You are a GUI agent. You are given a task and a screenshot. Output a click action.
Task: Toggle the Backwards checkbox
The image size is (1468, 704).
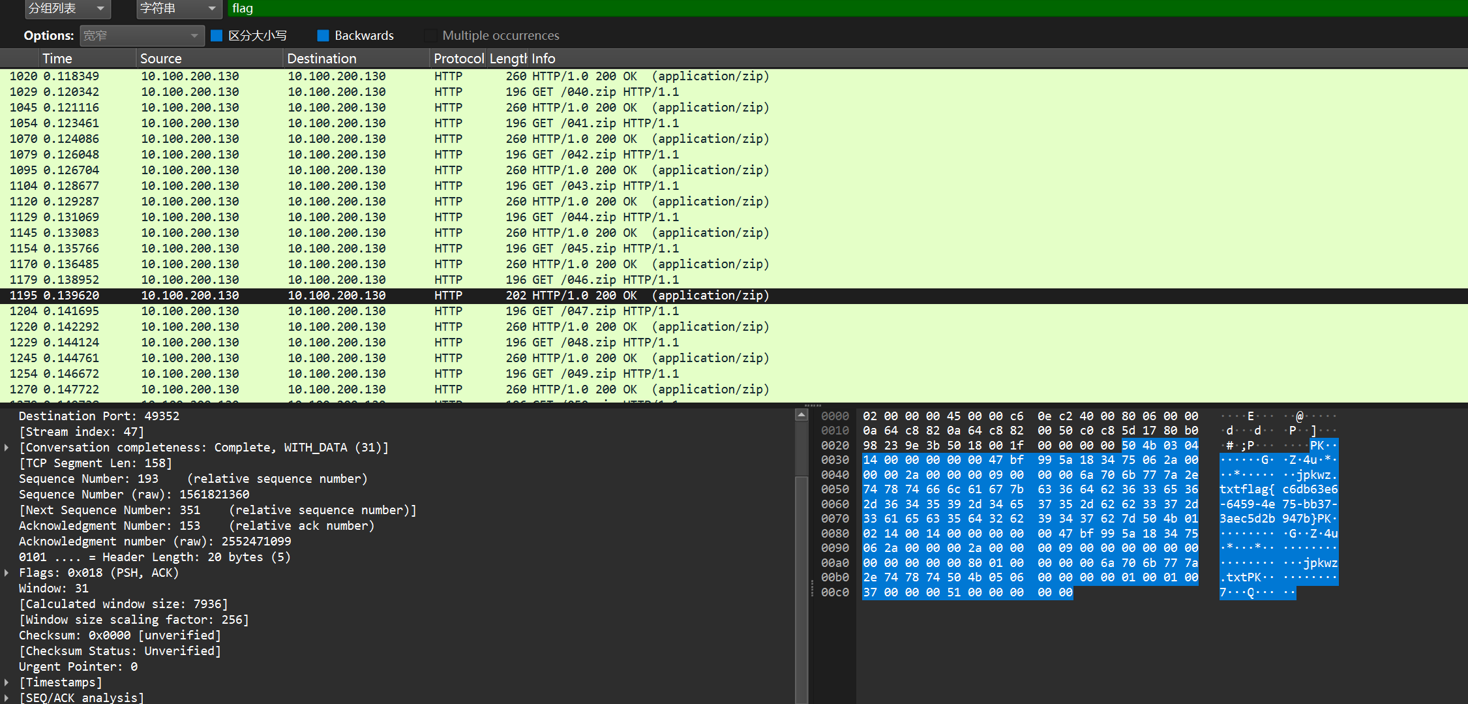point(323,35)
